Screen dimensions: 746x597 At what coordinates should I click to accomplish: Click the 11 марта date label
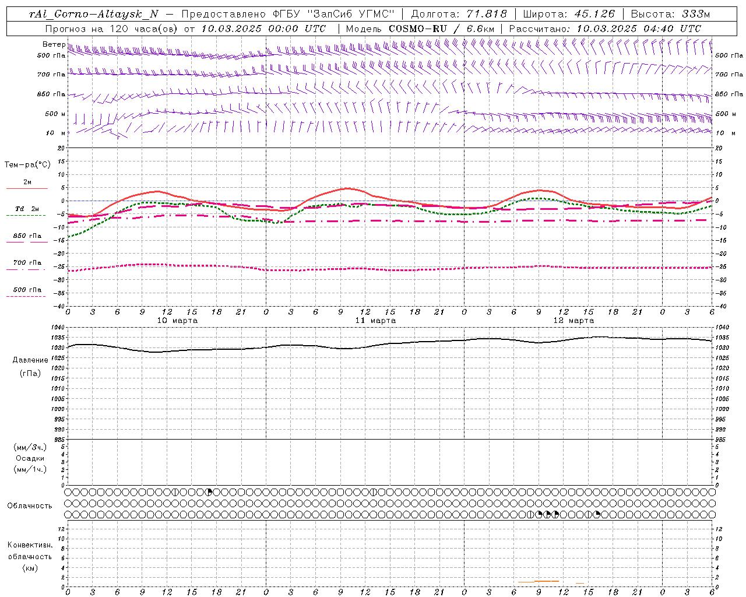click(x=375, y=321)
